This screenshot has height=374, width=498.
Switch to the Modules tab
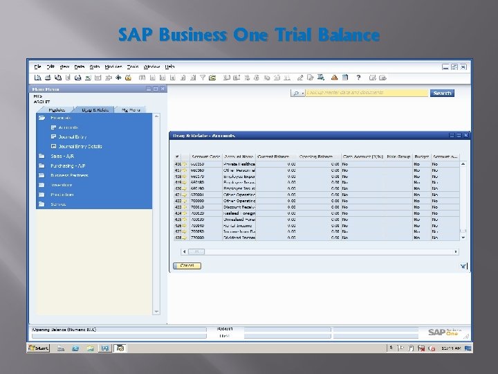pyautogui.click(x=57, y=109)
